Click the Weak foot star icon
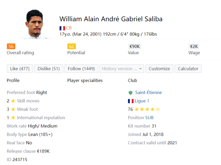 (13, 109)
